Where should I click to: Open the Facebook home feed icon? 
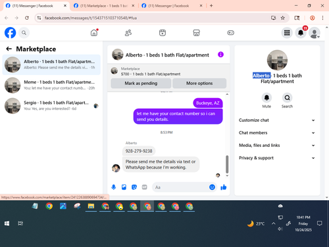tap(94, 33)
